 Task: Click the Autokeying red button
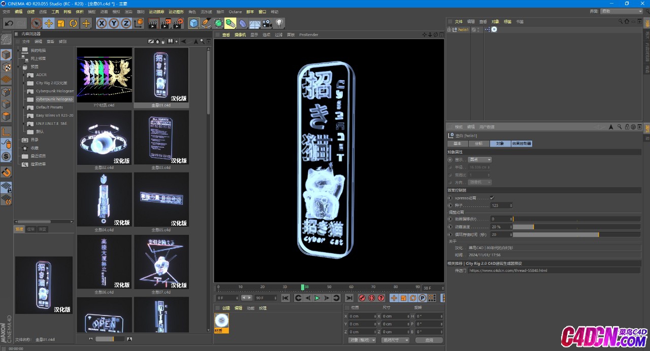372,298
